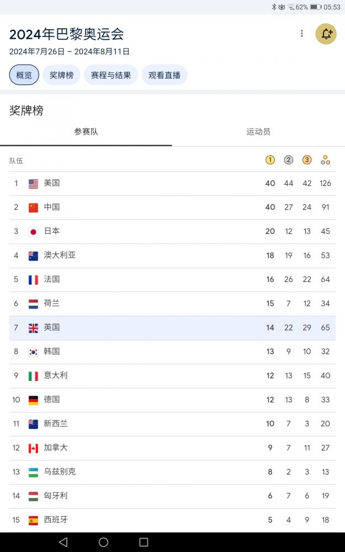Viewport: 345px width, 552px height.
Task: Tap the gold medal column icon
Action: [x=270, y=160]
